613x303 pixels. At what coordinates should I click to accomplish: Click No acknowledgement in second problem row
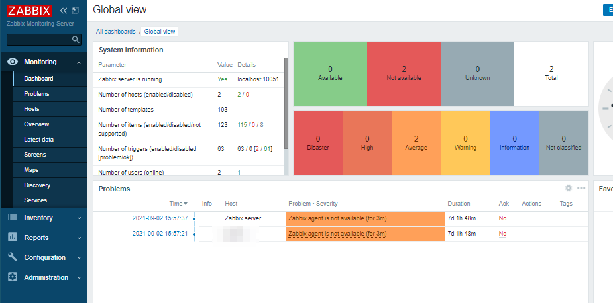[x=502, y=234]
